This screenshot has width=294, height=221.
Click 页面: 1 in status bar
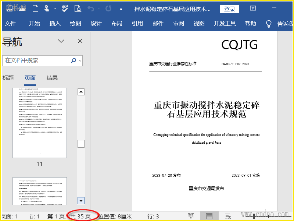click(x=10, y=216)
